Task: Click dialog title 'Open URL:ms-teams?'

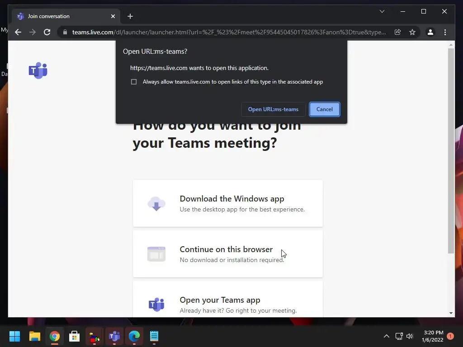Action: [155, 52]
